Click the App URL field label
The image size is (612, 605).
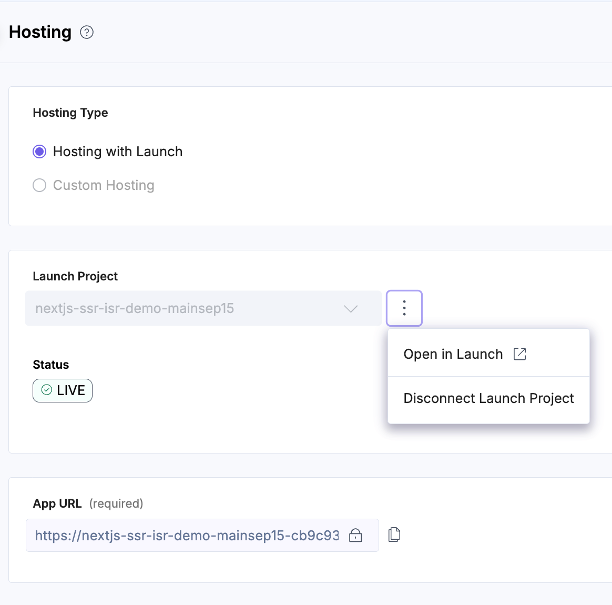57,503
